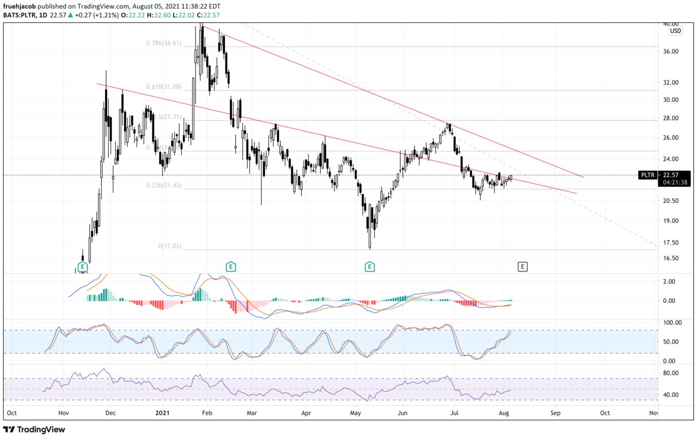Click the 16.50 price axis value
Viewport: 697px width, 439px height.
coord(671,258)
